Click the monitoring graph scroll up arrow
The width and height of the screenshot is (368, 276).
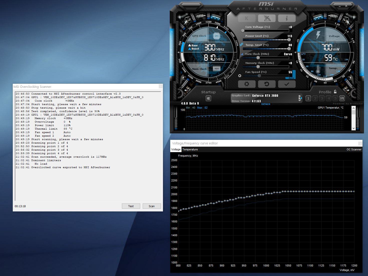[x=353, y=108]
